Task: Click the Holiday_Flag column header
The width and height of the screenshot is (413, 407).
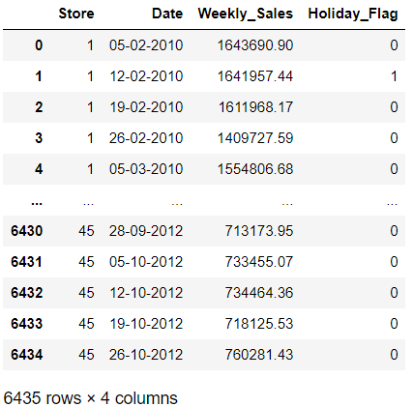Action: point(353,14)
